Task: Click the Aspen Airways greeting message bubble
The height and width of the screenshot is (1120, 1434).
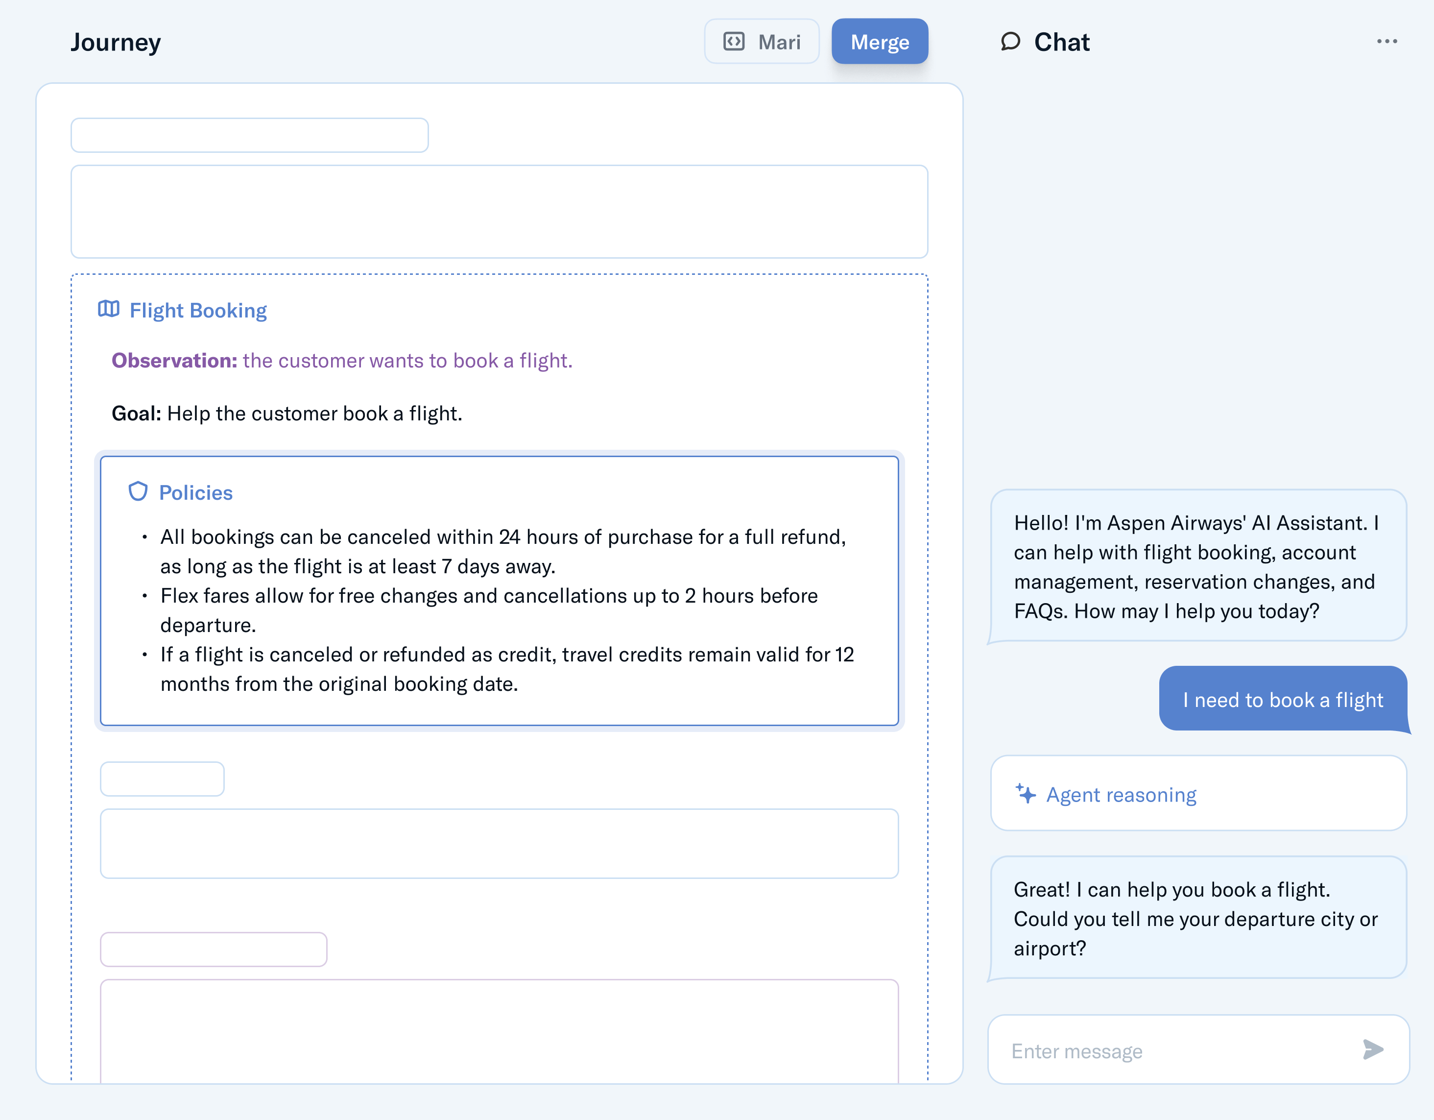Action: click(1197, 566)
